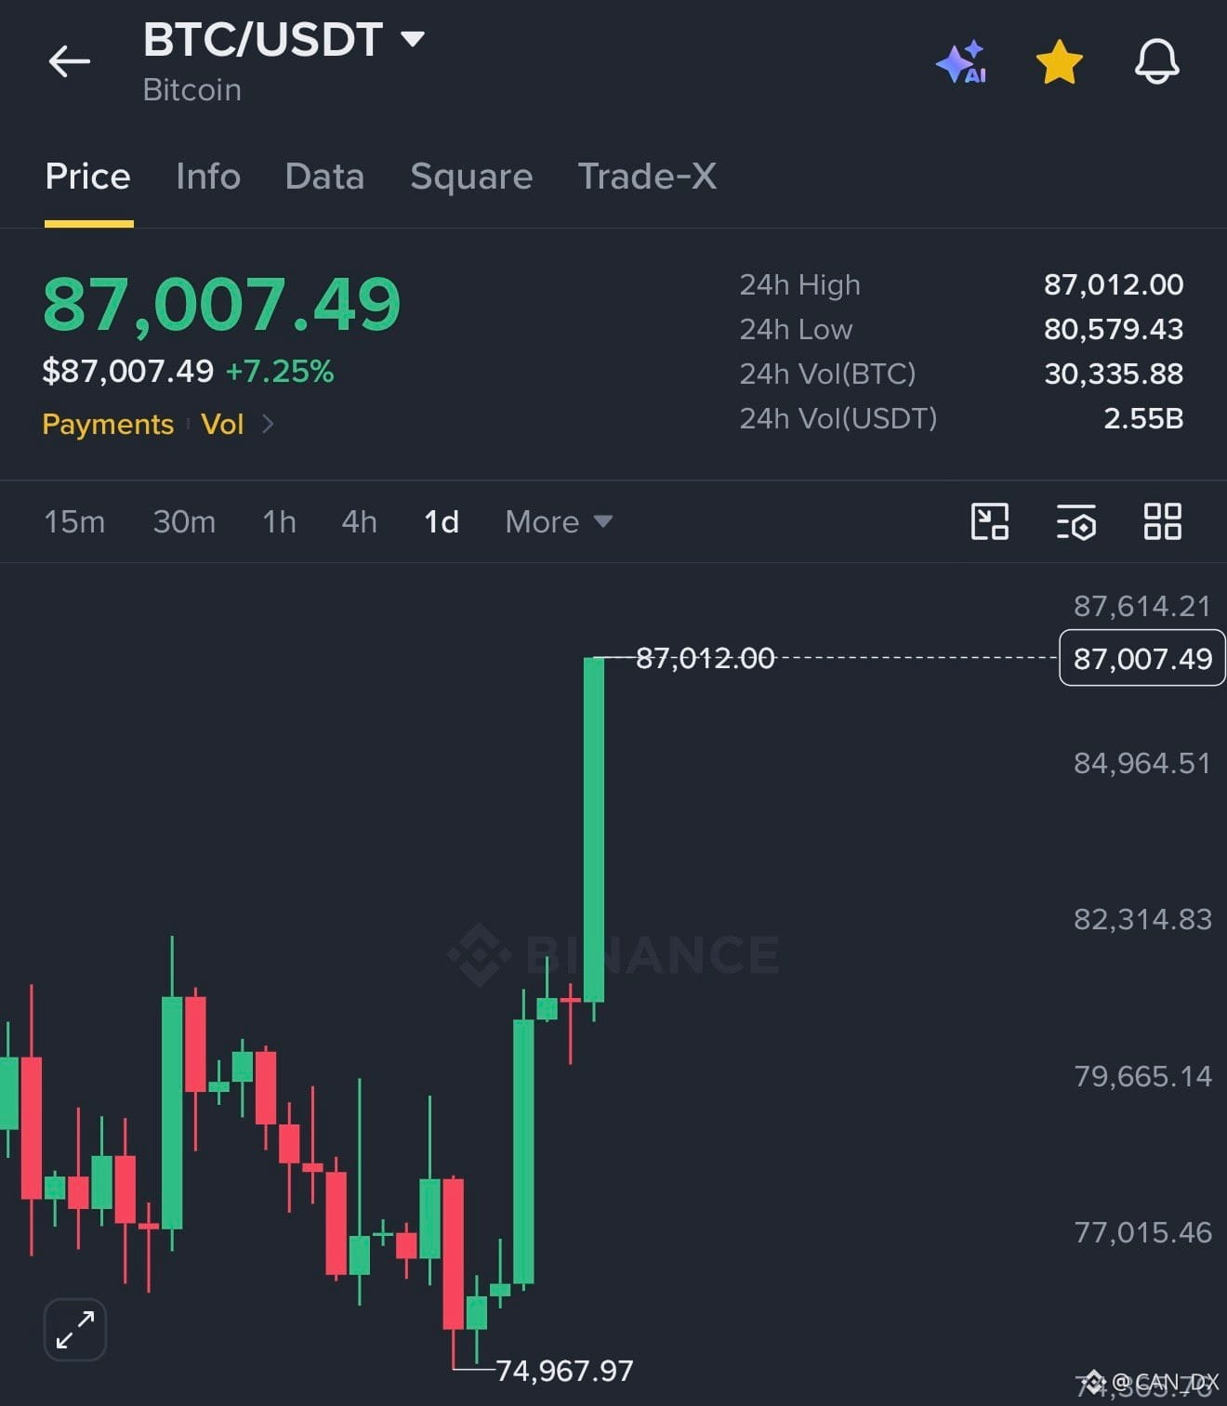This screenshot has height=1406, width=1227.
Task: Expand the BTC/USDT pair dropdown arrow
Action: tap(412, 39)
